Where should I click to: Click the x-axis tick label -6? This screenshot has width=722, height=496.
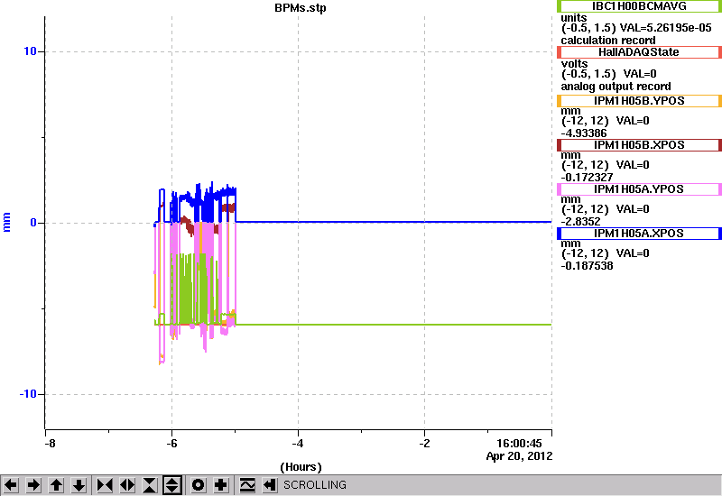point(171,444)
